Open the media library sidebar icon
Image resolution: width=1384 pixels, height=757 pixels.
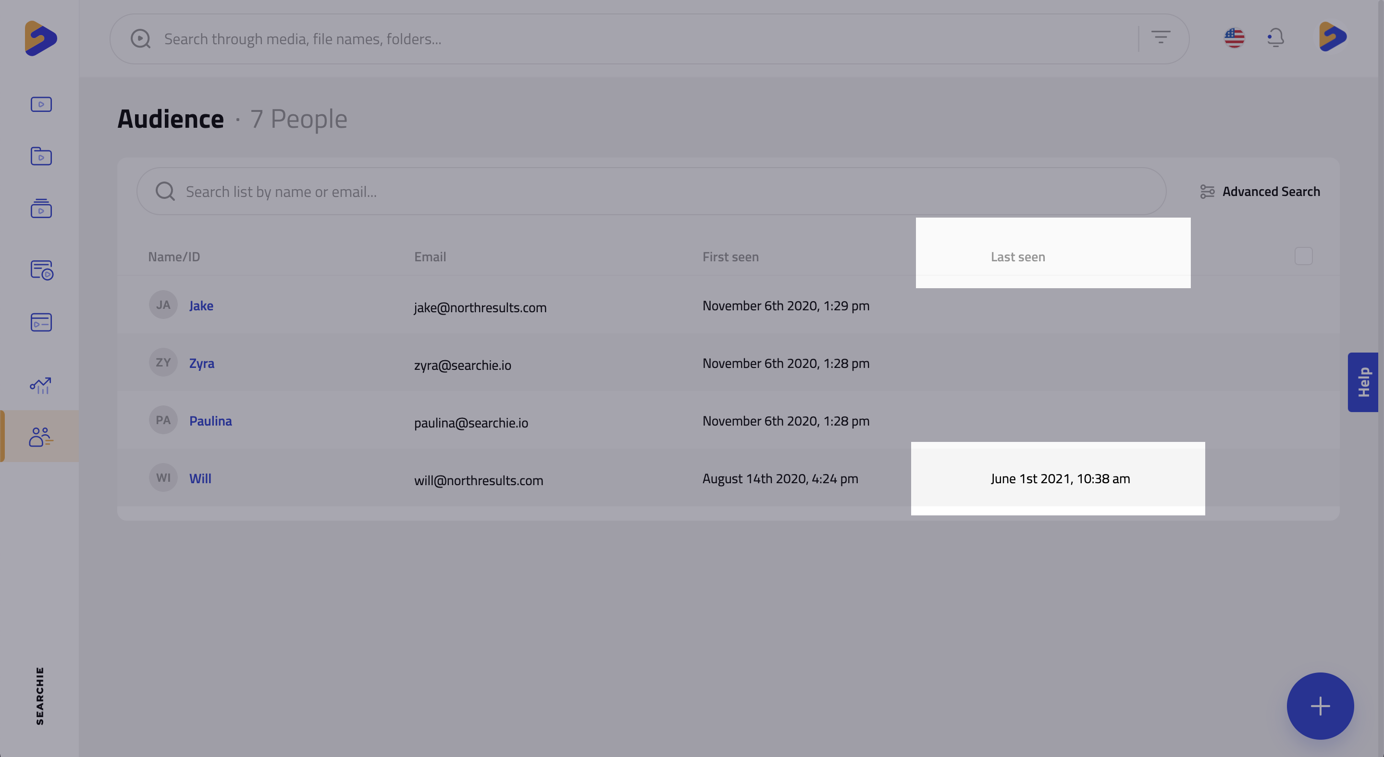pyautogui.click(x=41, y=104)
